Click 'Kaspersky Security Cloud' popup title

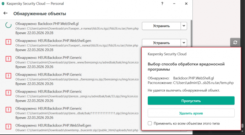point(167,54)
